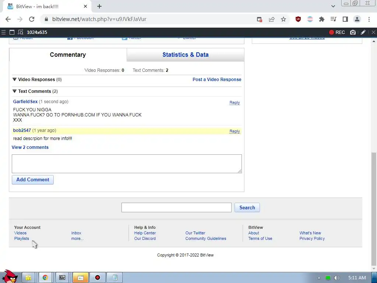Collapse the Video Responses section
The width and height of the screenshot is (377, 283).
[x=15, y=80]
